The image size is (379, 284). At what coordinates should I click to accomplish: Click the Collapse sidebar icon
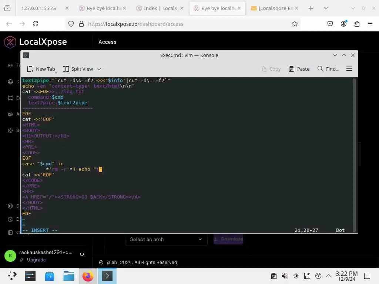10,233
